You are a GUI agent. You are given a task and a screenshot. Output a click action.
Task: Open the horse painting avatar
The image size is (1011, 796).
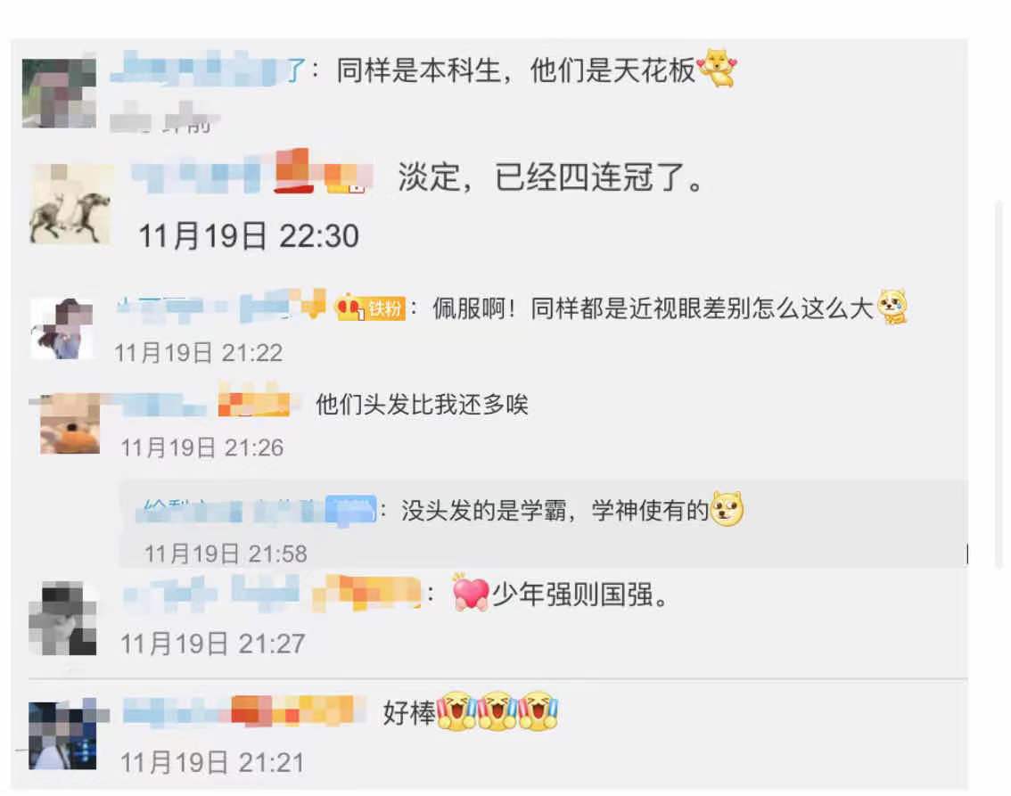point(71,203)
